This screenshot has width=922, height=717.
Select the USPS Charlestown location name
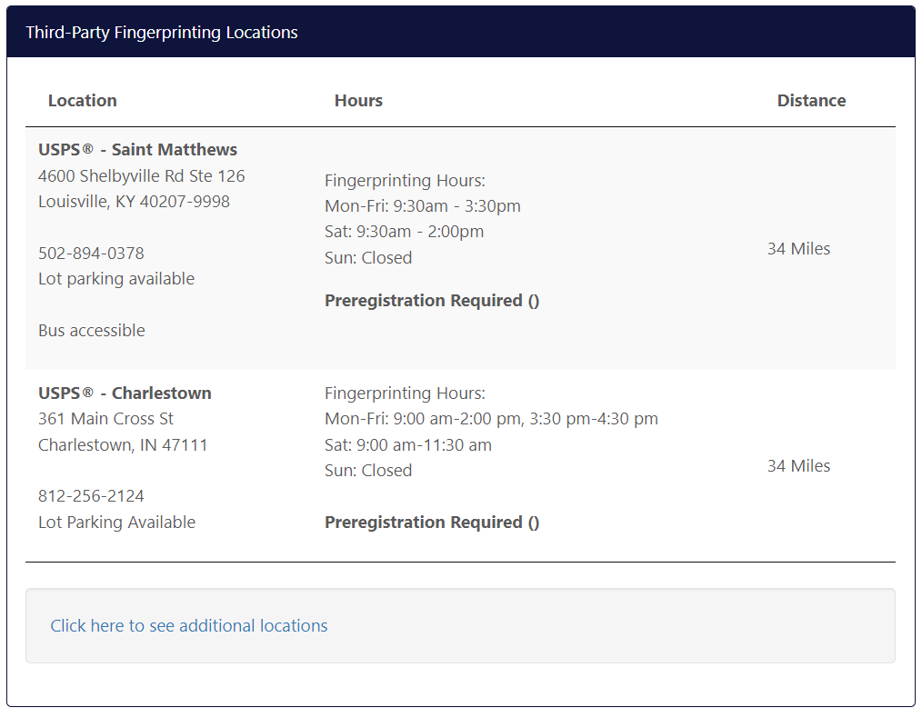point(125,393)
